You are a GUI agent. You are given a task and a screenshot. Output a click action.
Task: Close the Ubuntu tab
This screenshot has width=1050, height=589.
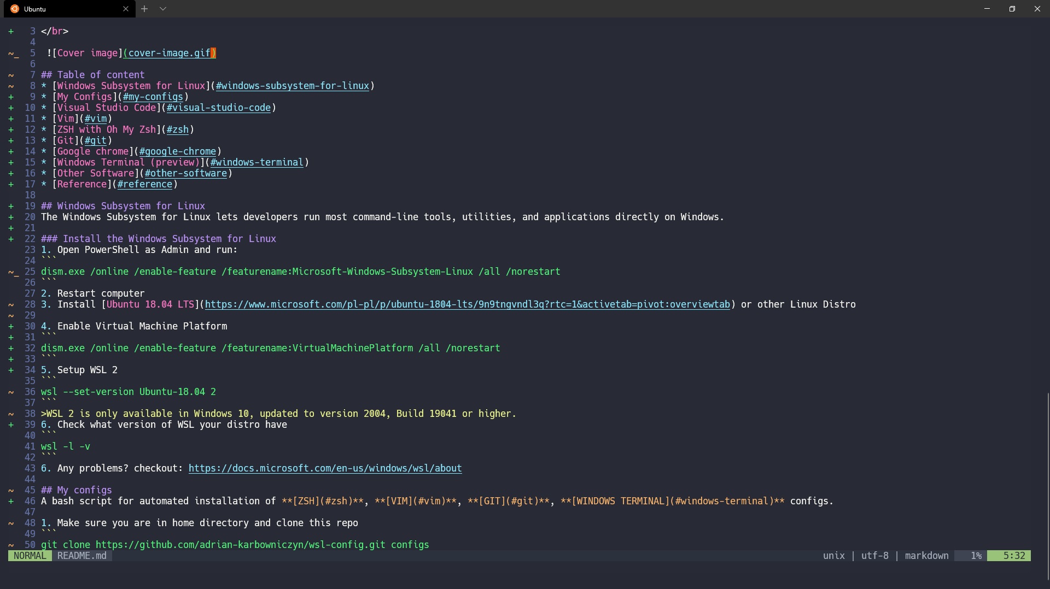tap(126, 9)
